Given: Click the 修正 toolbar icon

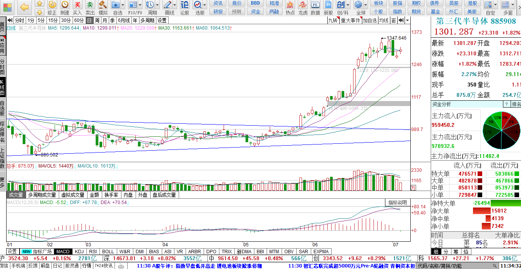Looking at the screenshot, I should [x=52, y=5].
